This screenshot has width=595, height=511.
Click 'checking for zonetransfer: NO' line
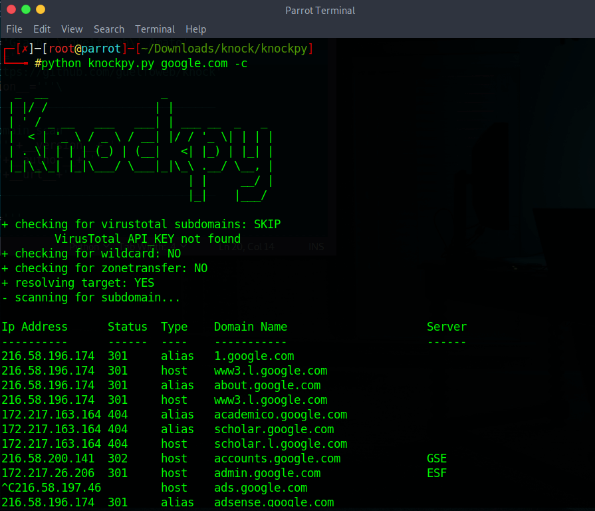pyautogui.click(x=104, y=268)
